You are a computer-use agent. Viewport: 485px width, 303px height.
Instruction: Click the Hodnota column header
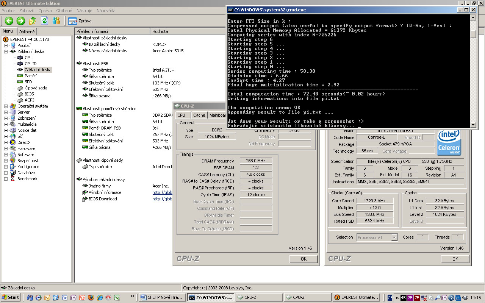pos(188,31)
